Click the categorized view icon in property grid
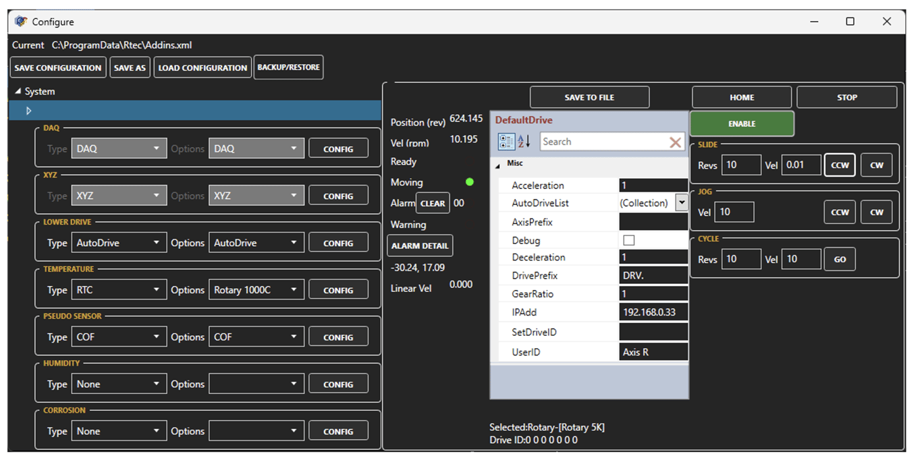The width and height of the screenshot is (922, 460). (x=506, y=142)
